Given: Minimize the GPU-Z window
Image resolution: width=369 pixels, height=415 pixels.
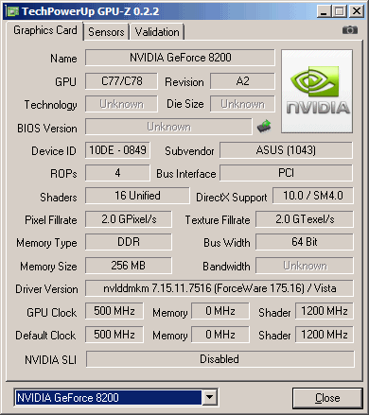Looking at the screenshot, I should [324, 11].
